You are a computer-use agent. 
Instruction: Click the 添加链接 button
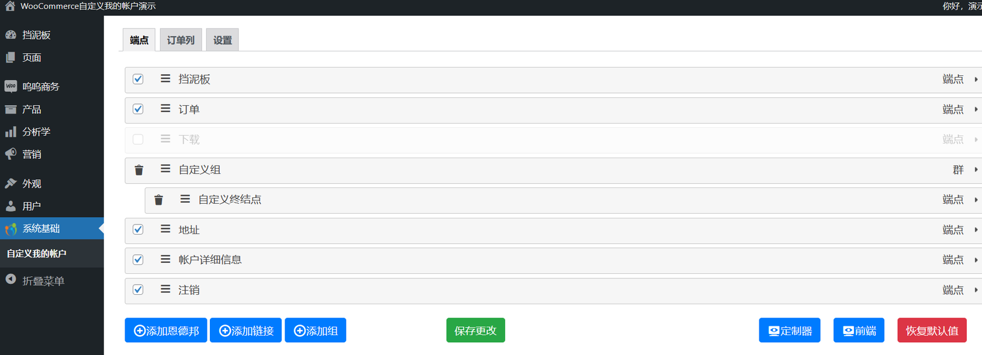[x=246, y=330]
